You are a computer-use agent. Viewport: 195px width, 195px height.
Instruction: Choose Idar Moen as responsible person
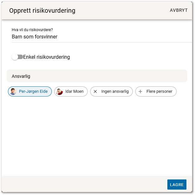click(74, 91)
